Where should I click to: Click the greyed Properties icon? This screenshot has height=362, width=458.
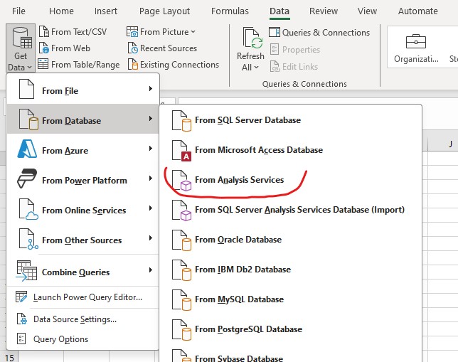click(x=275, y=49)
